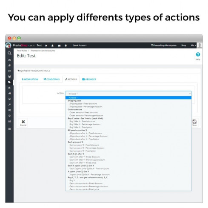The height and width of the screenshot is (208, 208).
Task: Choose 'Order amount - Percentage discount' option
Action: [x=86, y=115]
